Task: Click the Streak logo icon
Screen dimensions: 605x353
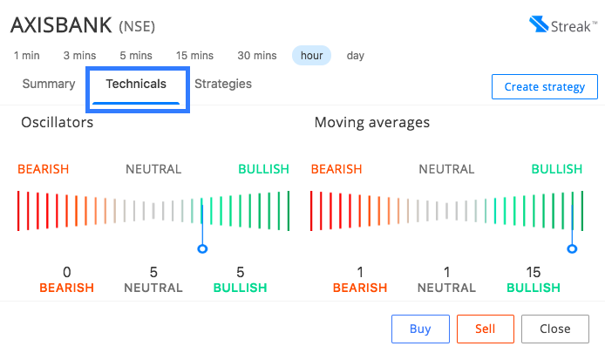Action: pos(538,24)
